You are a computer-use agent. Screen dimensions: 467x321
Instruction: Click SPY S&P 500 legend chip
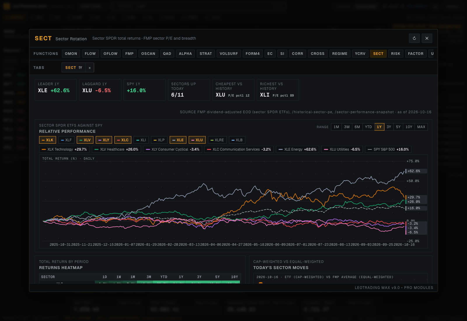(x=388, y=149)
